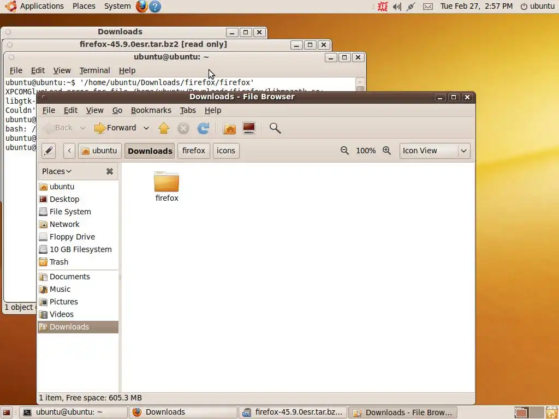Click the Up folder arrow icon
The width and height of the screenshot is (559, 419).
pos(164,128)
